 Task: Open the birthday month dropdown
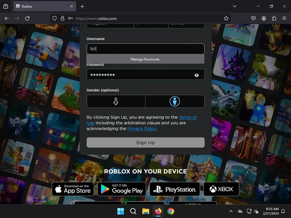pyautogui.click(x=110, y=26)
